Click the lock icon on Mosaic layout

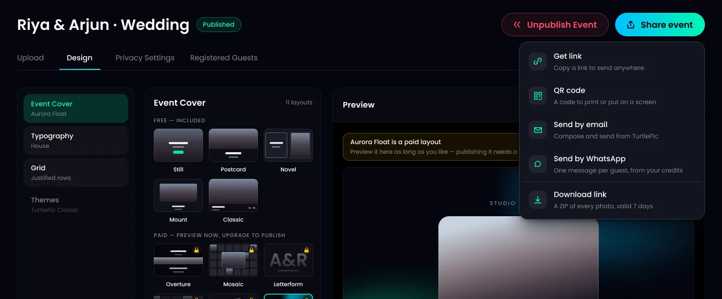pos(251,250)
